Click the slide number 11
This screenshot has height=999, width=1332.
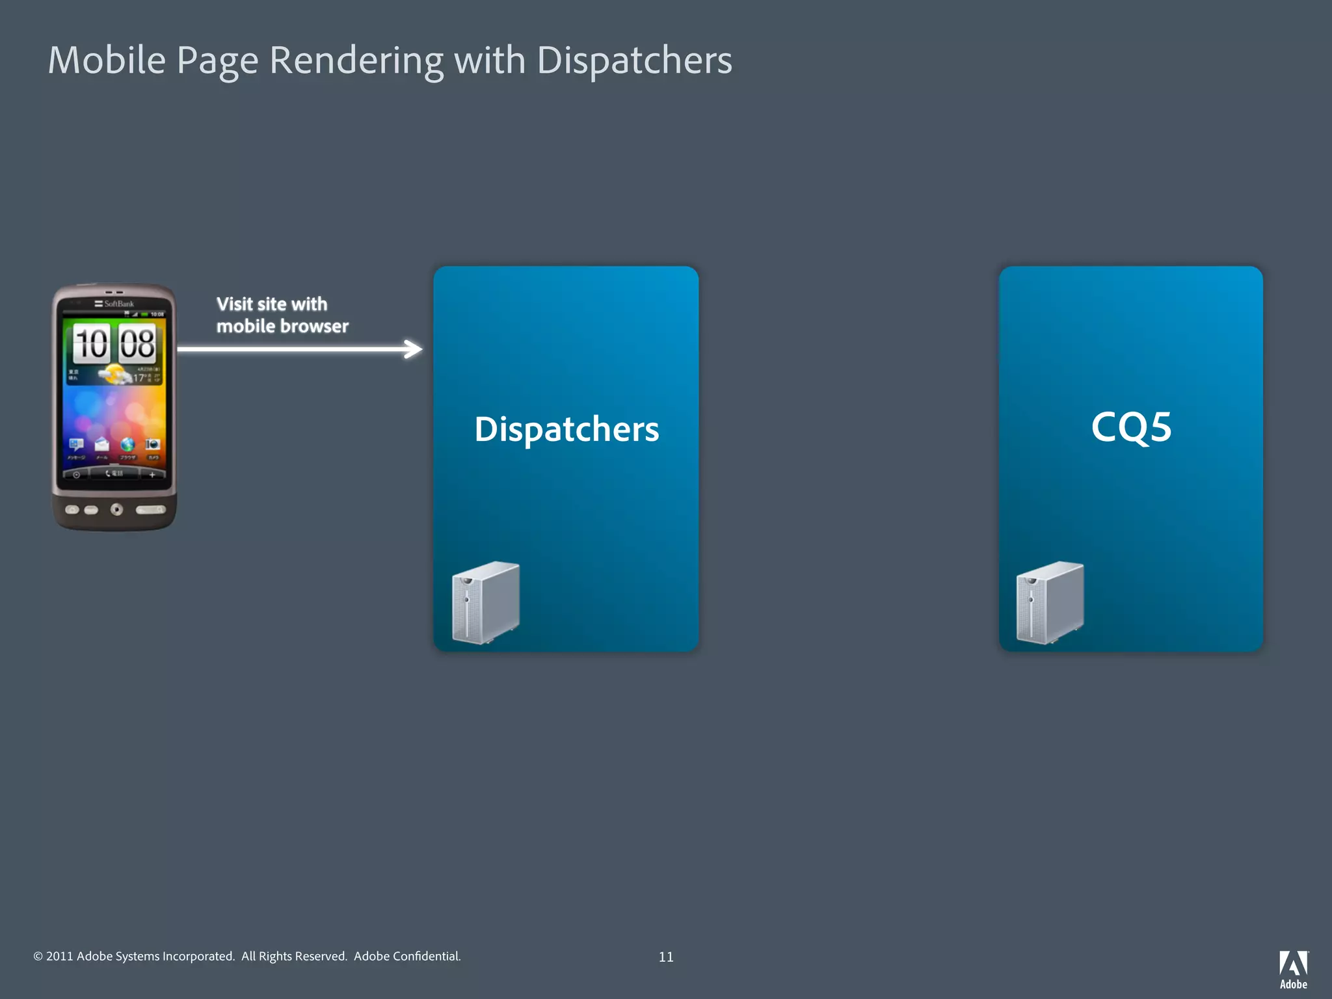[666, 957]
